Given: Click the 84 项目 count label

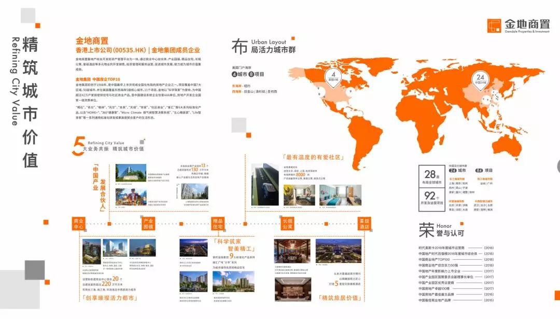Looking at the screenshot, I should (484, 171).
